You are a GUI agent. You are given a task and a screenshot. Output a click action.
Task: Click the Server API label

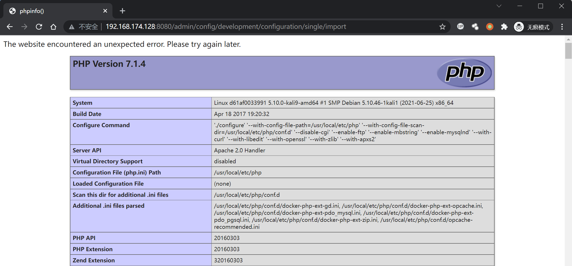click(x=87, y=150)
